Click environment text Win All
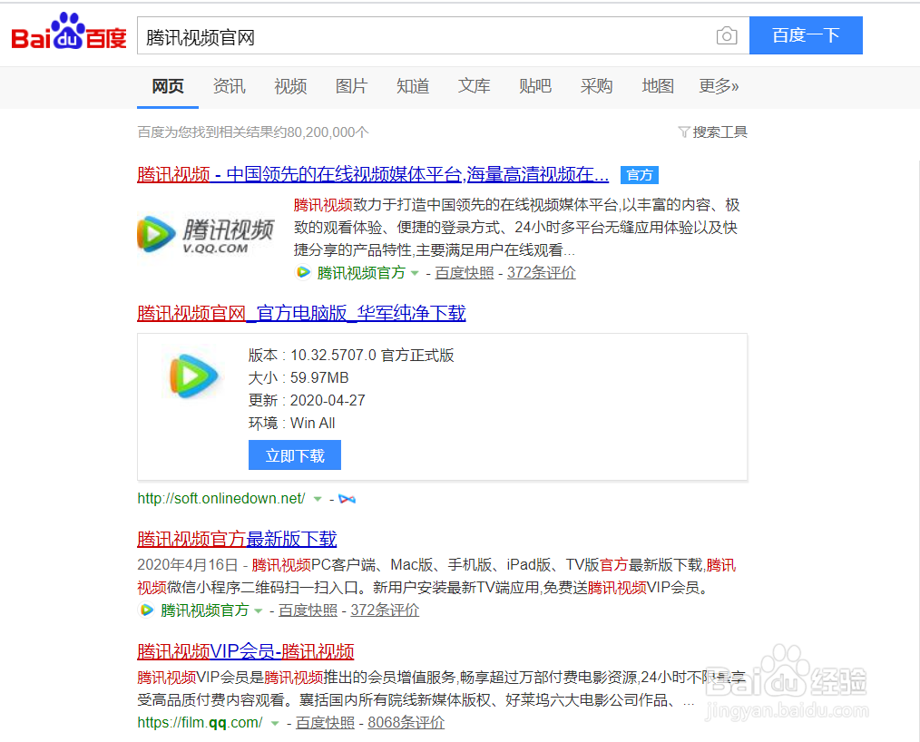920x742 pixels. point(312,424)
